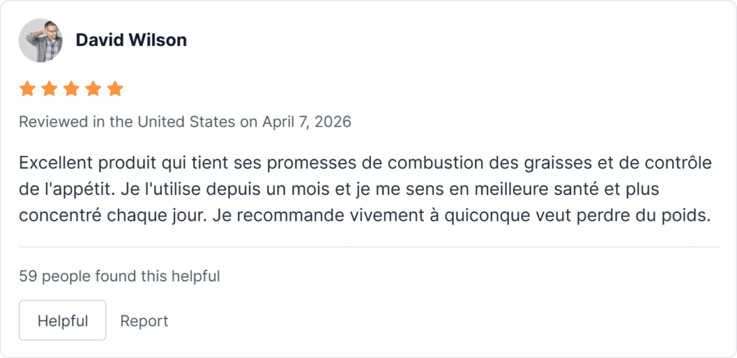Click the fifth, last rating star

[115, 89]
